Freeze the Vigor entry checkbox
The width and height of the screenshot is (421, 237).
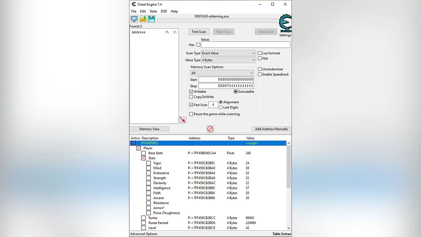pos(148,163)
